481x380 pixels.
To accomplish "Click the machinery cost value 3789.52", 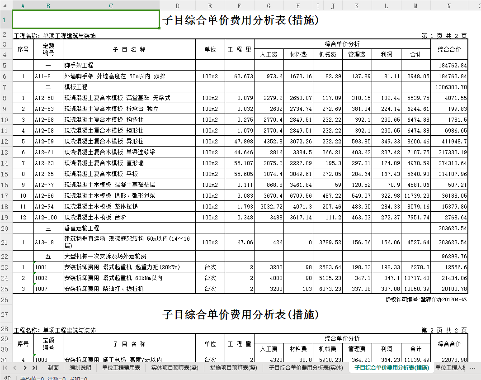I will pyautogui.click(x=328, y=242).
